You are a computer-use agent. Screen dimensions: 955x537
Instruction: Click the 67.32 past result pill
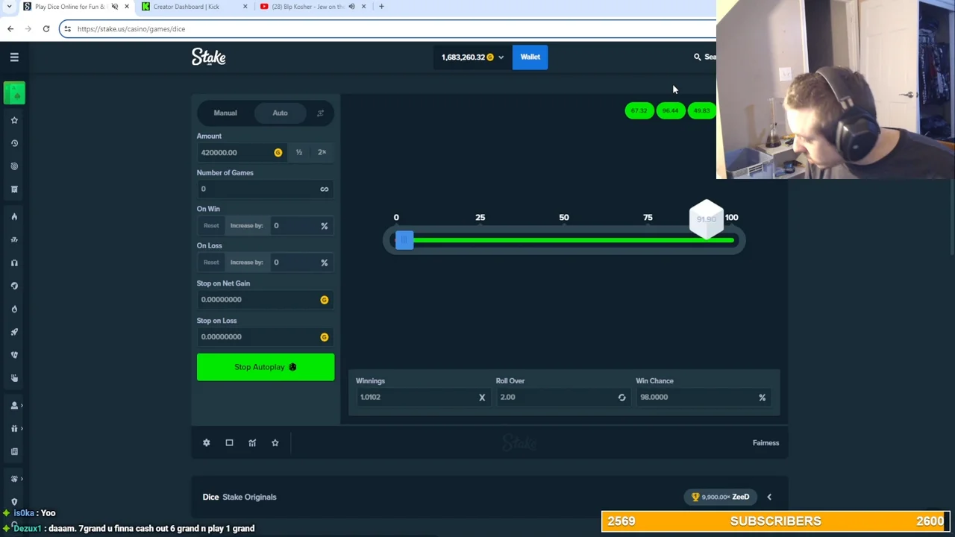coord(639,111)
